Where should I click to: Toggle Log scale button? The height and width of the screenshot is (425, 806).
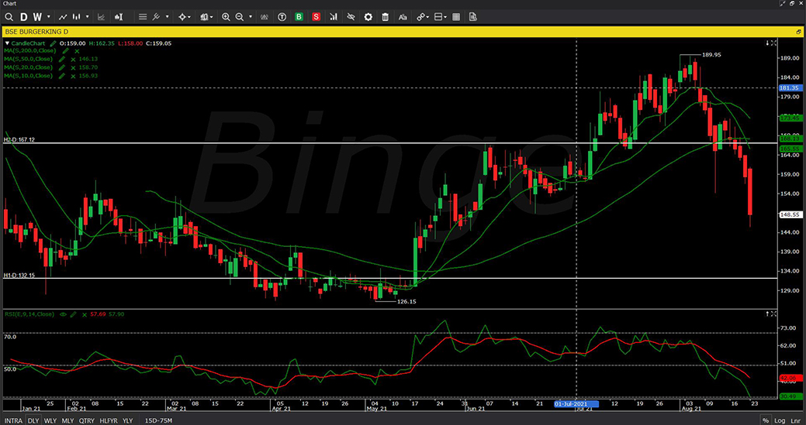[x=780, y=421]
